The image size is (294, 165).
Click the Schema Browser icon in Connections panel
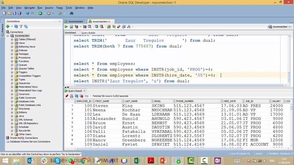[26, 27]
